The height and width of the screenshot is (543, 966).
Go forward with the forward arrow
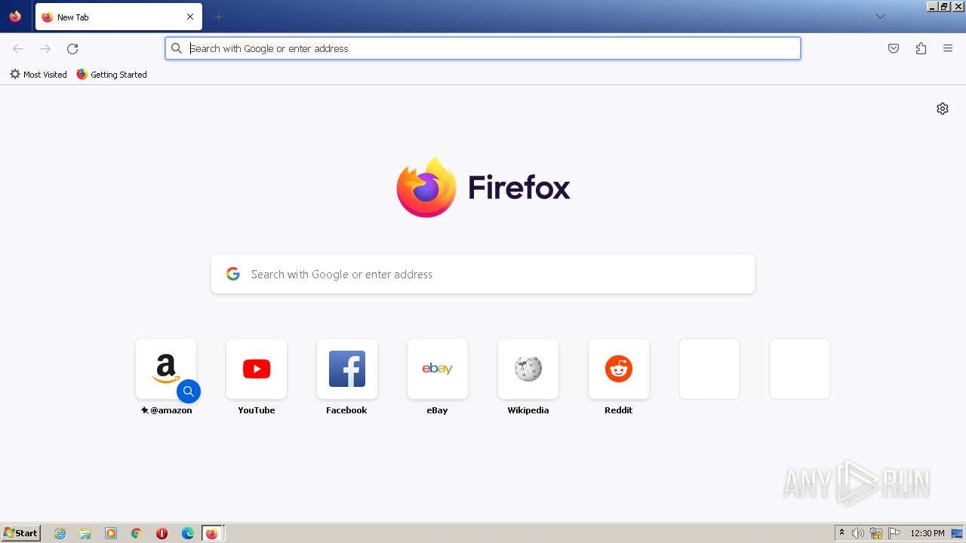45,48
